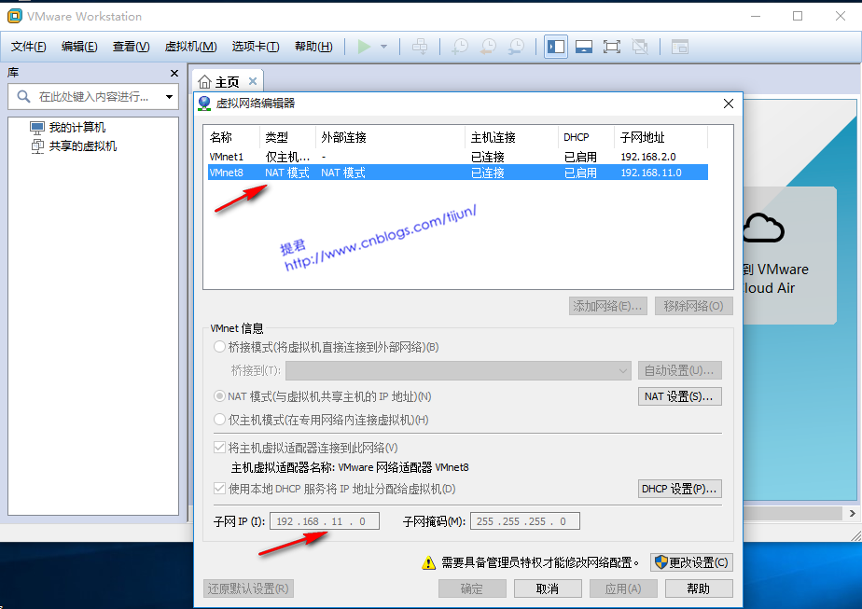862x609 pixels.
Task: Open the 帮助(H) menu
Action: coord(313,47)
